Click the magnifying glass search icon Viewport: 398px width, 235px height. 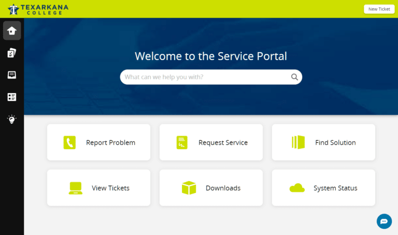(294, 77)
